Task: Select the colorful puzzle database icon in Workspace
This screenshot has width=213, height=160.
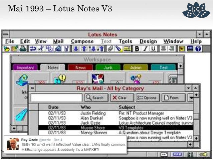Action: pyautogui.click(x=98, y=79)
